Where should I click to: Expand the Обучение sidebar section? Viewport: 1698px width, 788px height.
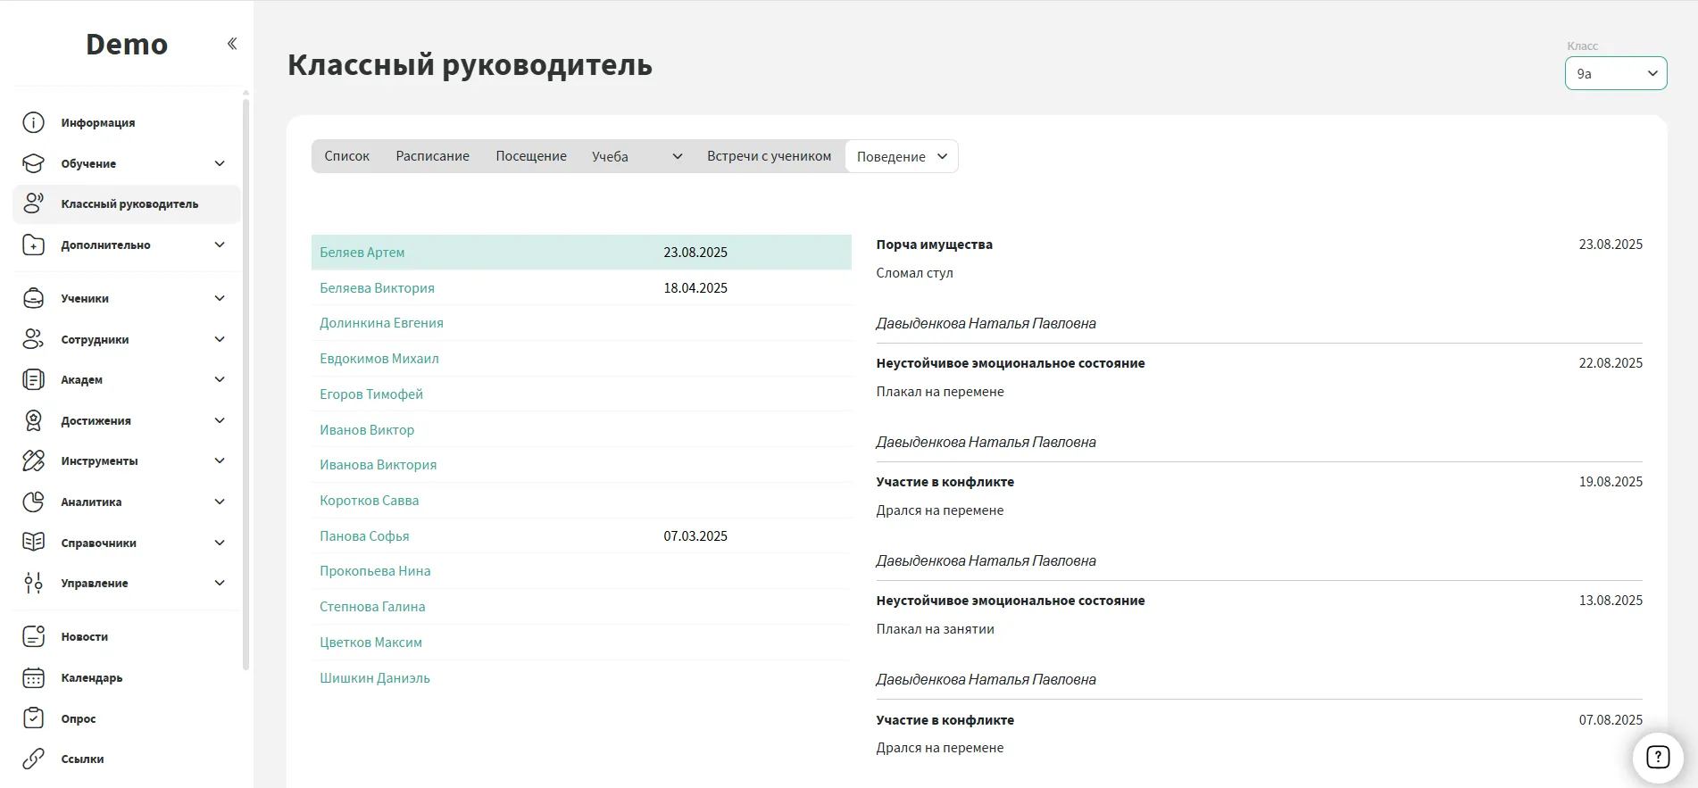pos(220,163)
